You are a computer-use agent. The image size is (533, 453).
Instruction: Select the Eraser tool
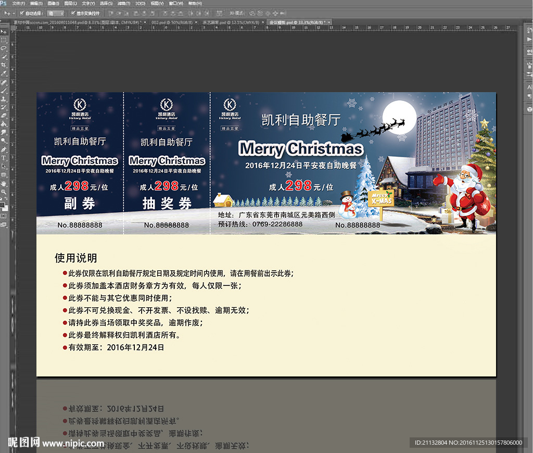pos(4,115)
